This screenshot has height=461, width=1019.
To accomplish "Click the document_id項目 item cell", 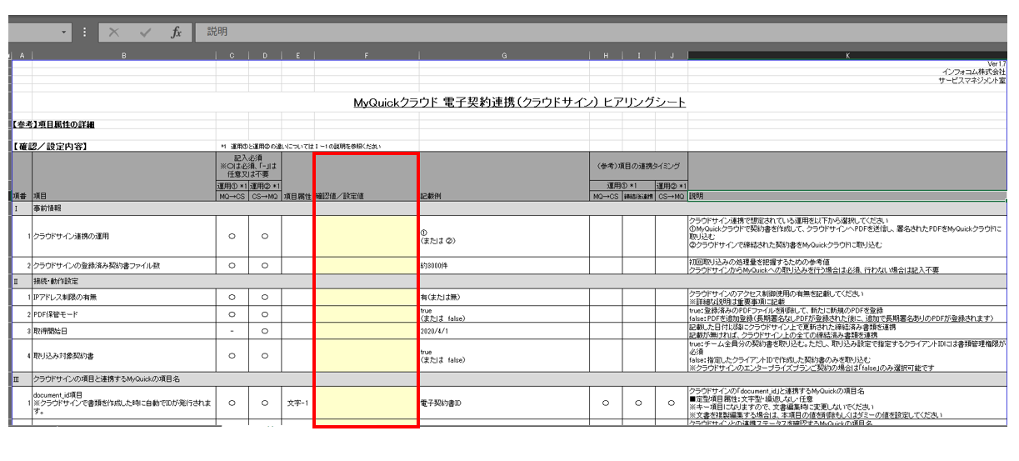I will 123,403.
